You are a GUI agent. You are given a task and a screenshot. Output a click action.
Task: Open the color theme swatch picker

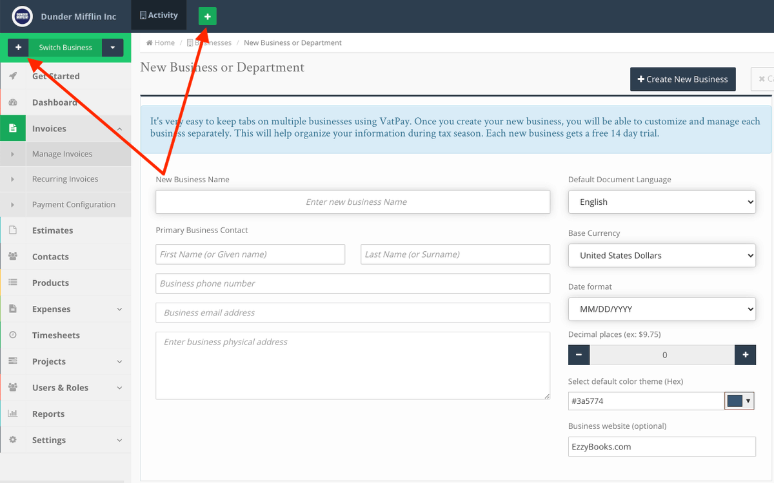739,401
